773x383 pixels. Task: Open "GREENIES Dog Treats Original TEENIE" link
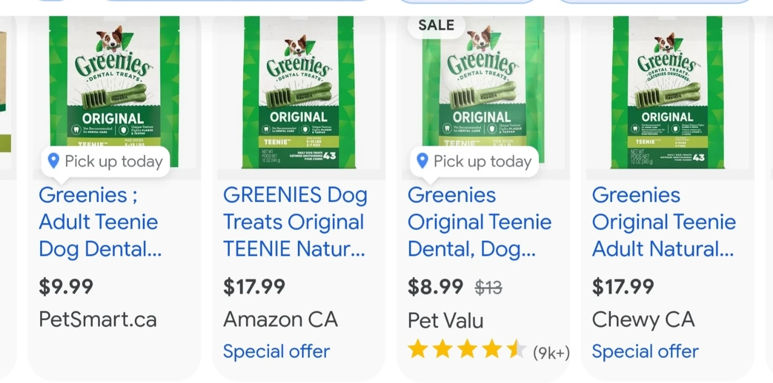coord(295,222)
